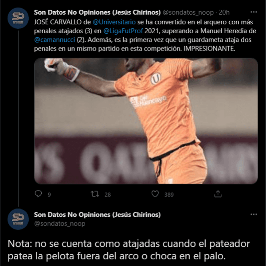Retweet the José Carvallo tweet

pos(95,194)
